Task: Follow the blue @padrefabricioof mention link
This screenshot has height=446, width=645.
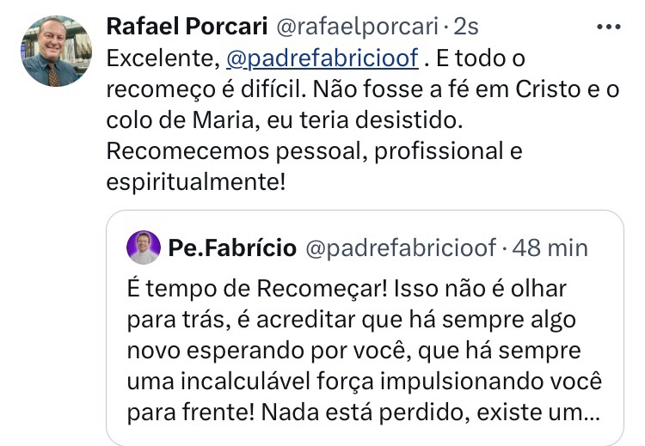Action: click(x=322, y=59)
